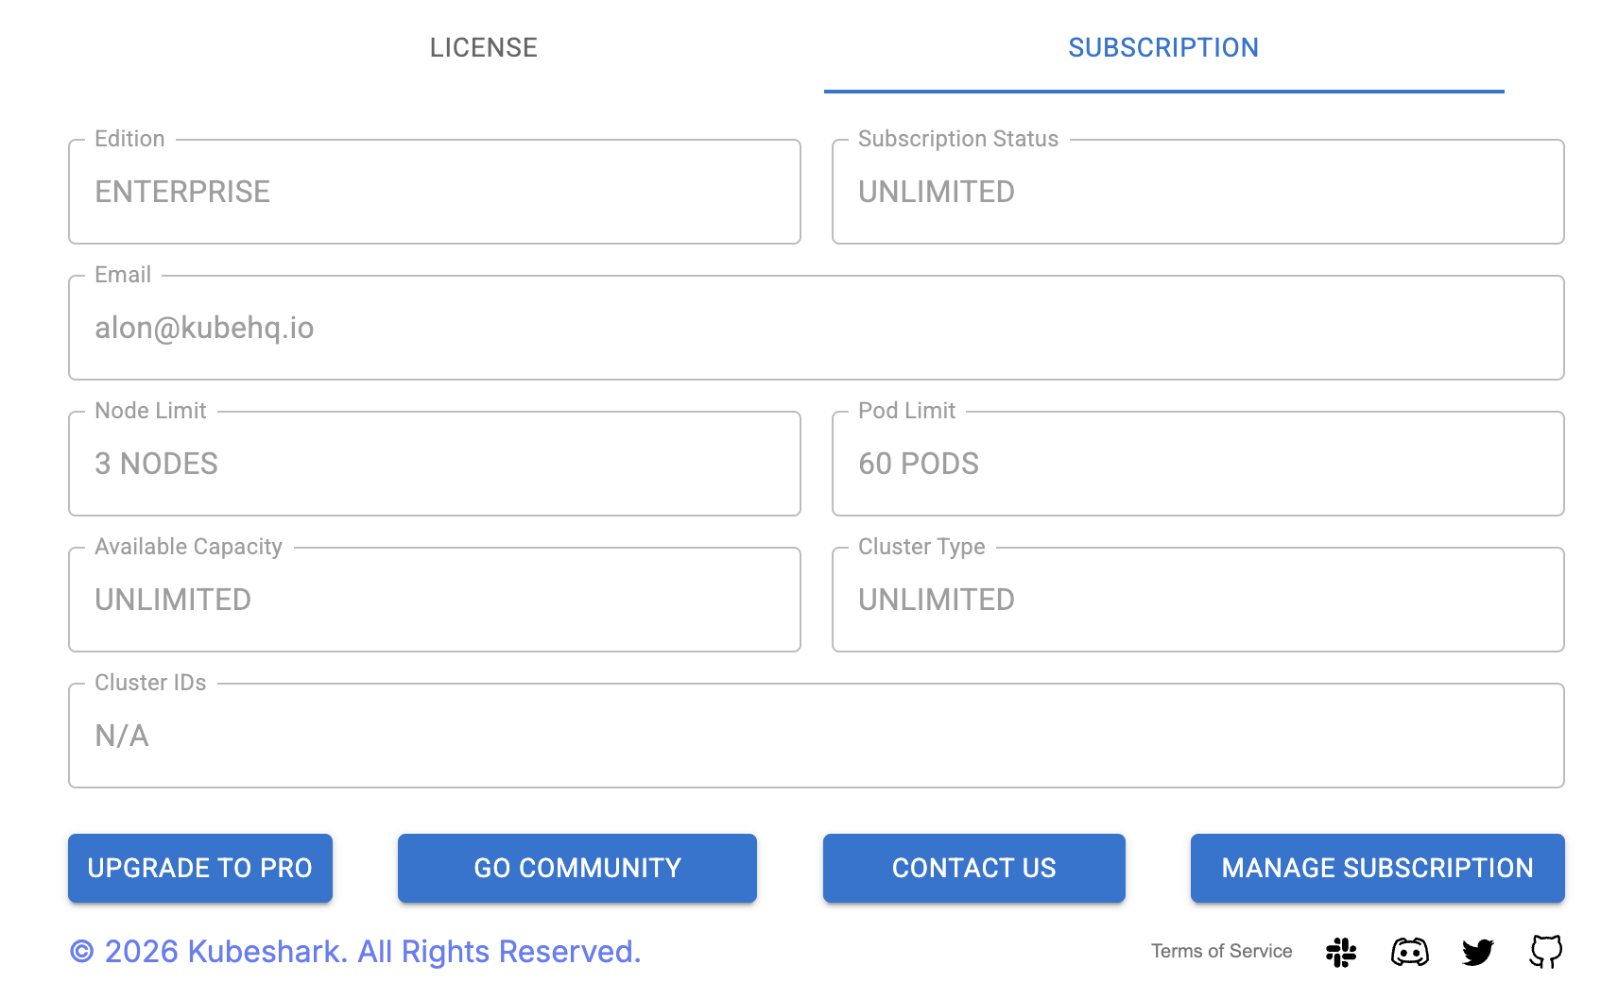Click CONTACT US
This screenshot has width=1618, height=999.
[x=973, y=868]
